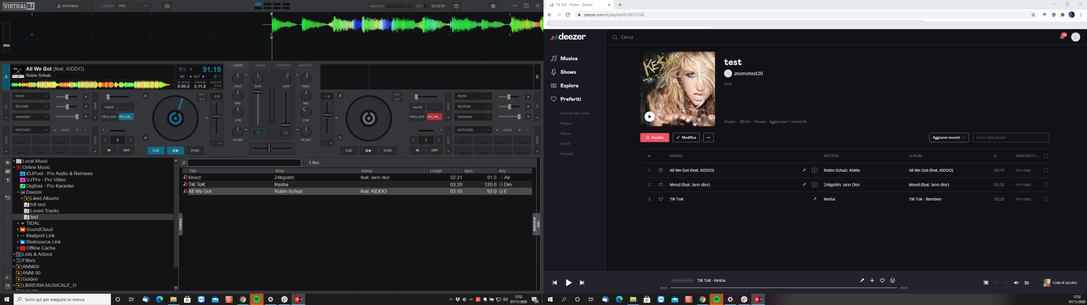Viewport: 1087px width, 305px height.
Task: Open key selector dropdown on deck A
Action: [218, 76]
